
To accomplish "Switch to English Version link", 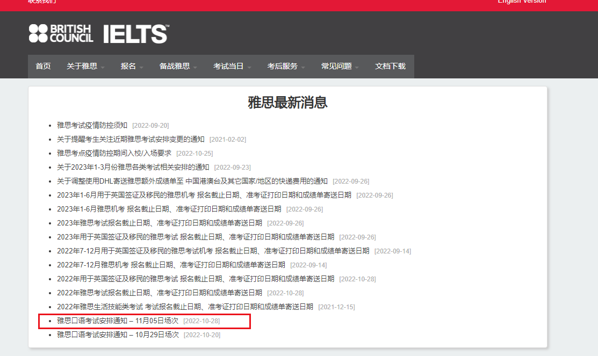I will tap(522, 2).
